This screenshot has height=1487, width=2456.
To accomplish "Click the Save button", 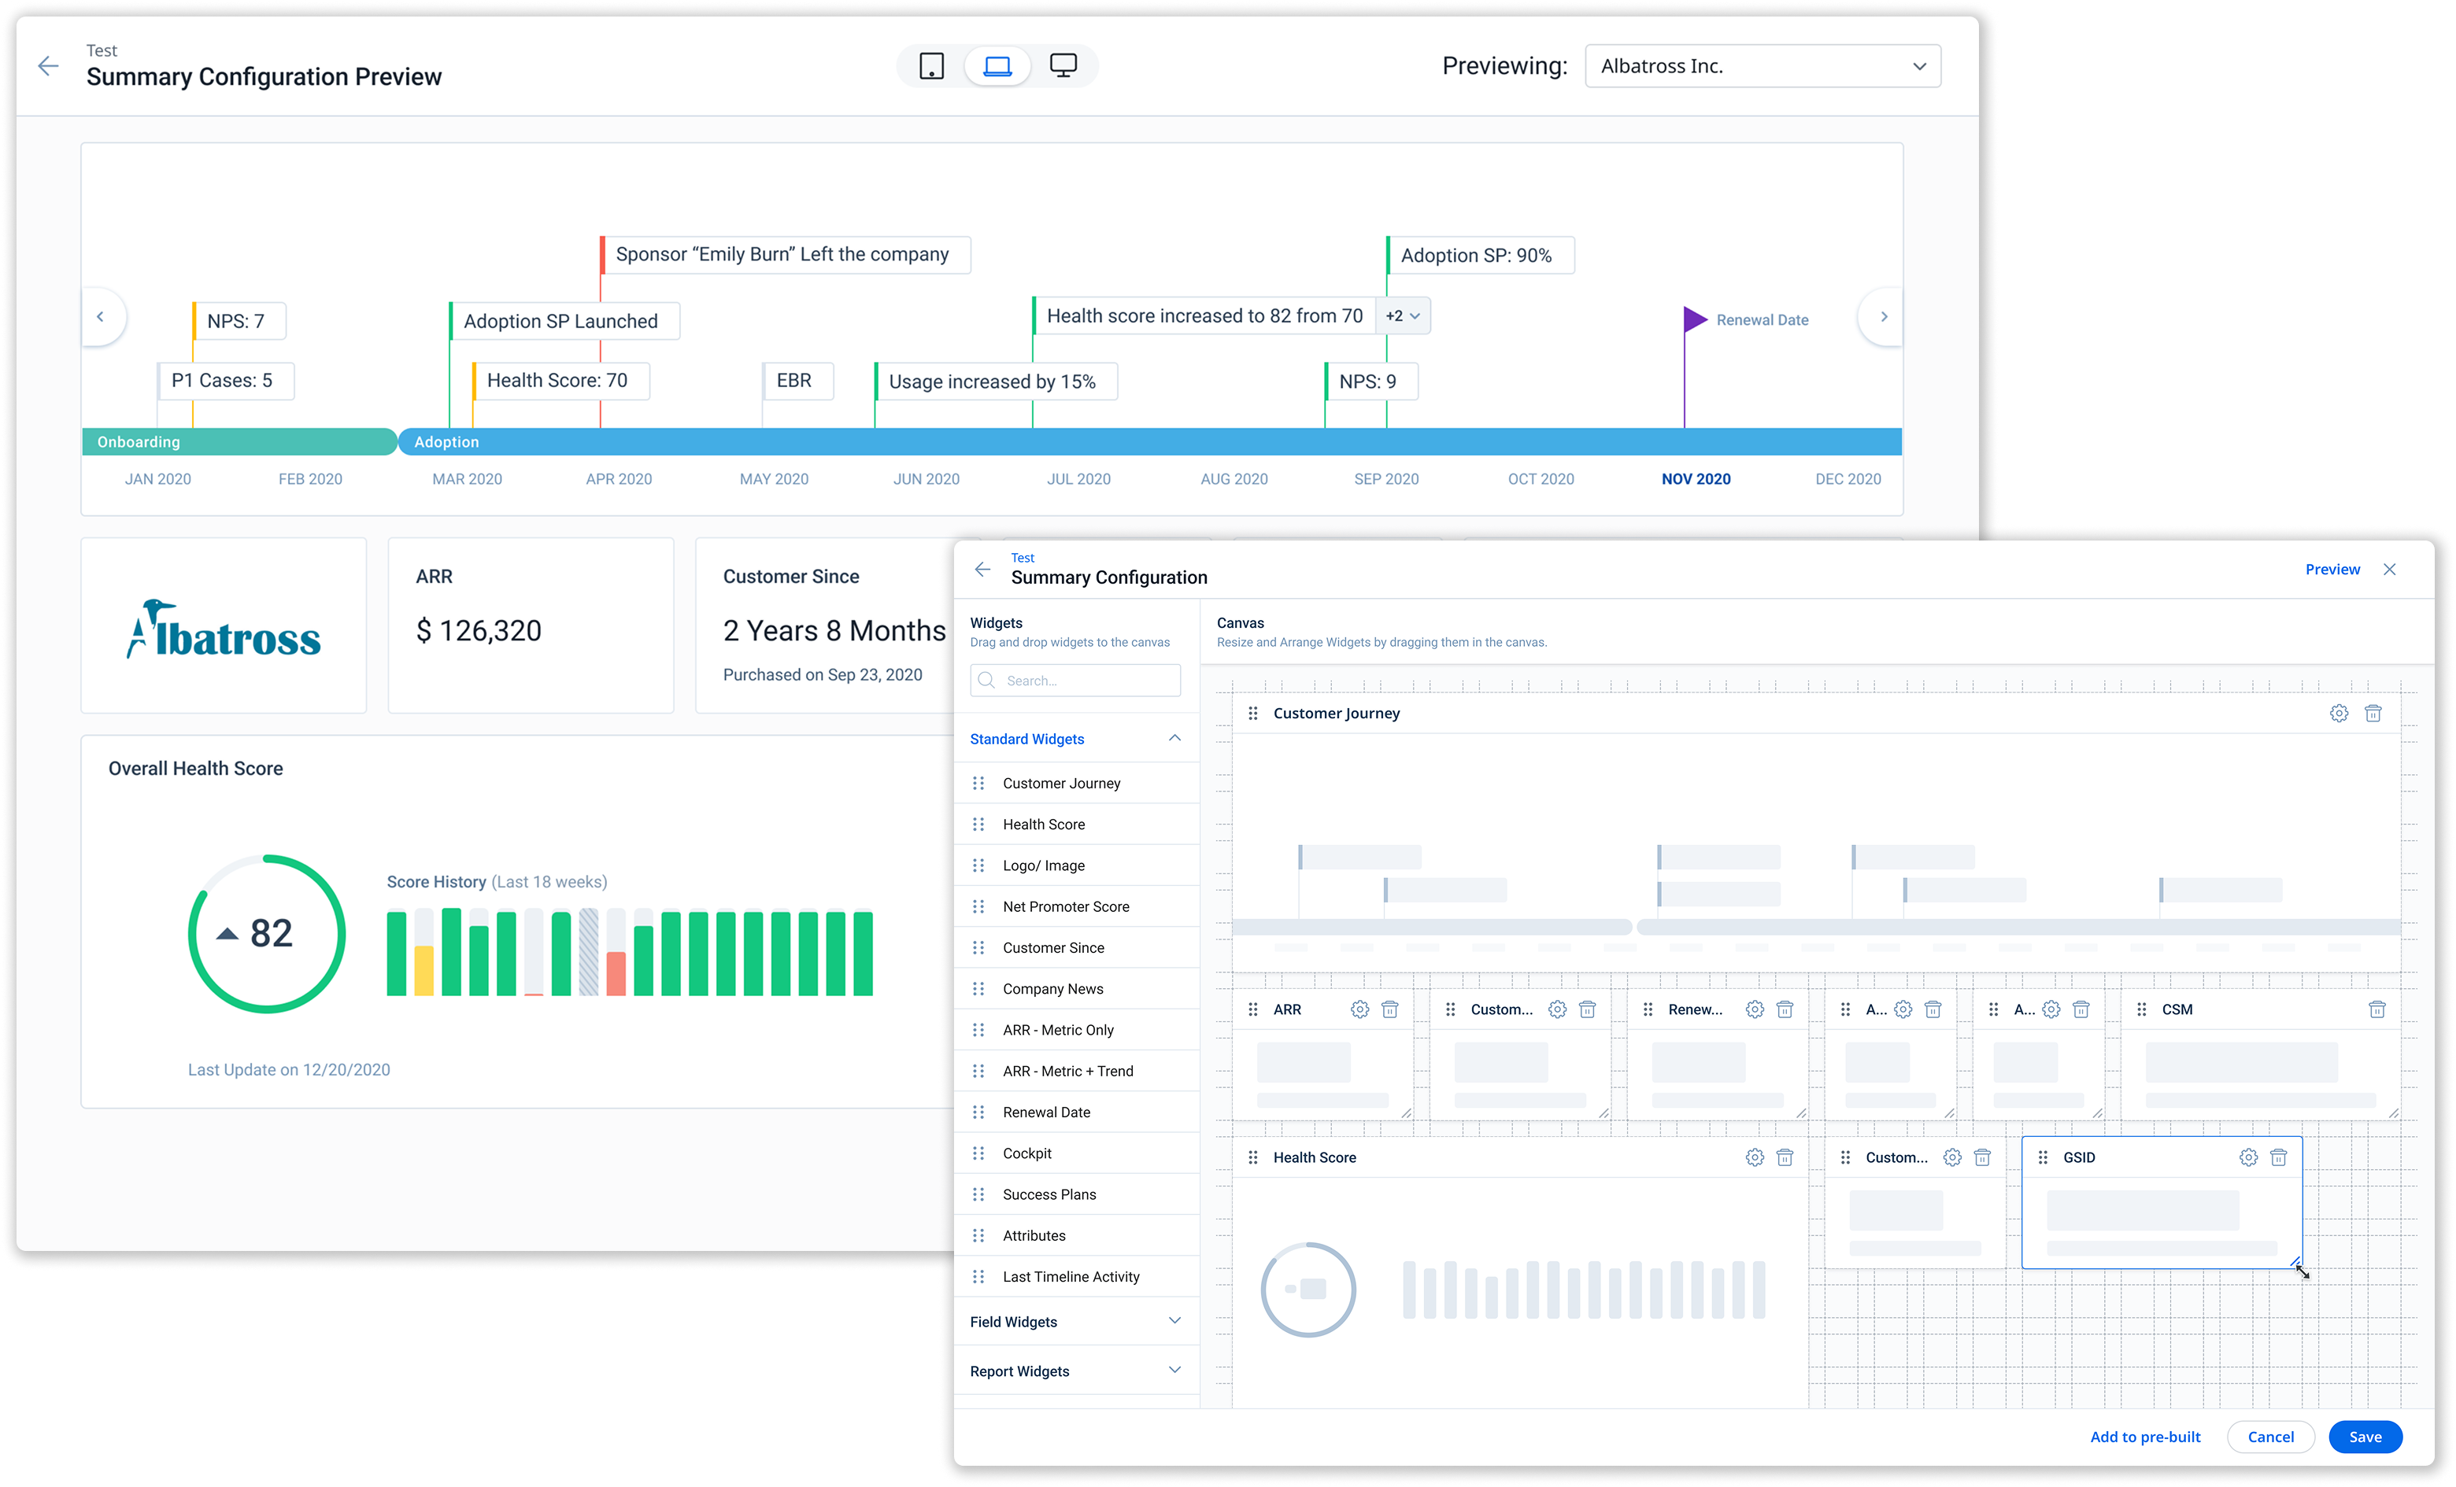I will point(2365,1436).
